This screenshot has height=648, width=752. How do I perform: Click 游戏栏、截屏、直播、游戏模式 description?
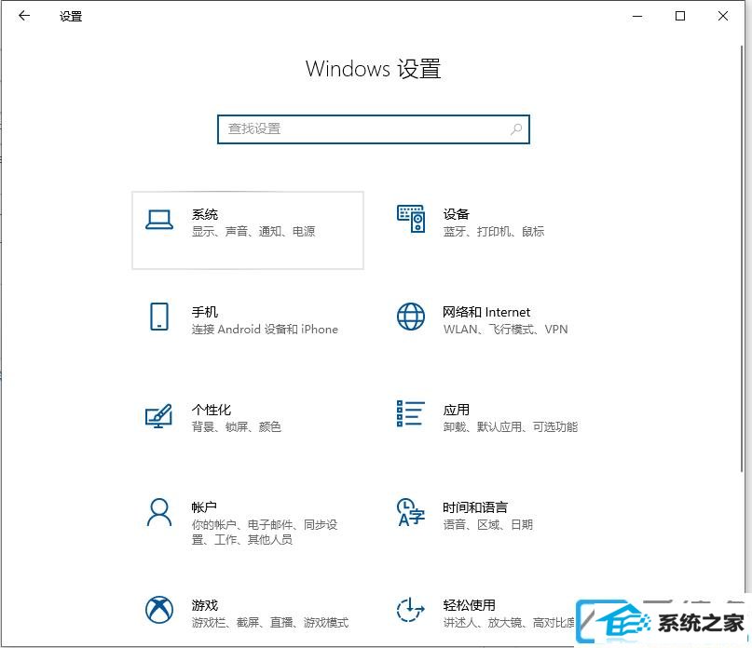[270, 622]
